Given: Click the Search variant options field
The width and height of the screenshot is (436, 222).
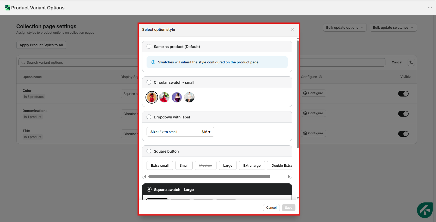Looking at the screenshot, I should (78, 62).
